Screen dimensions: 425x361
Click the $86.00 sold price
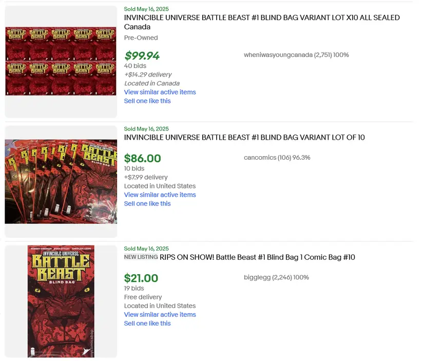coord(142,158)
